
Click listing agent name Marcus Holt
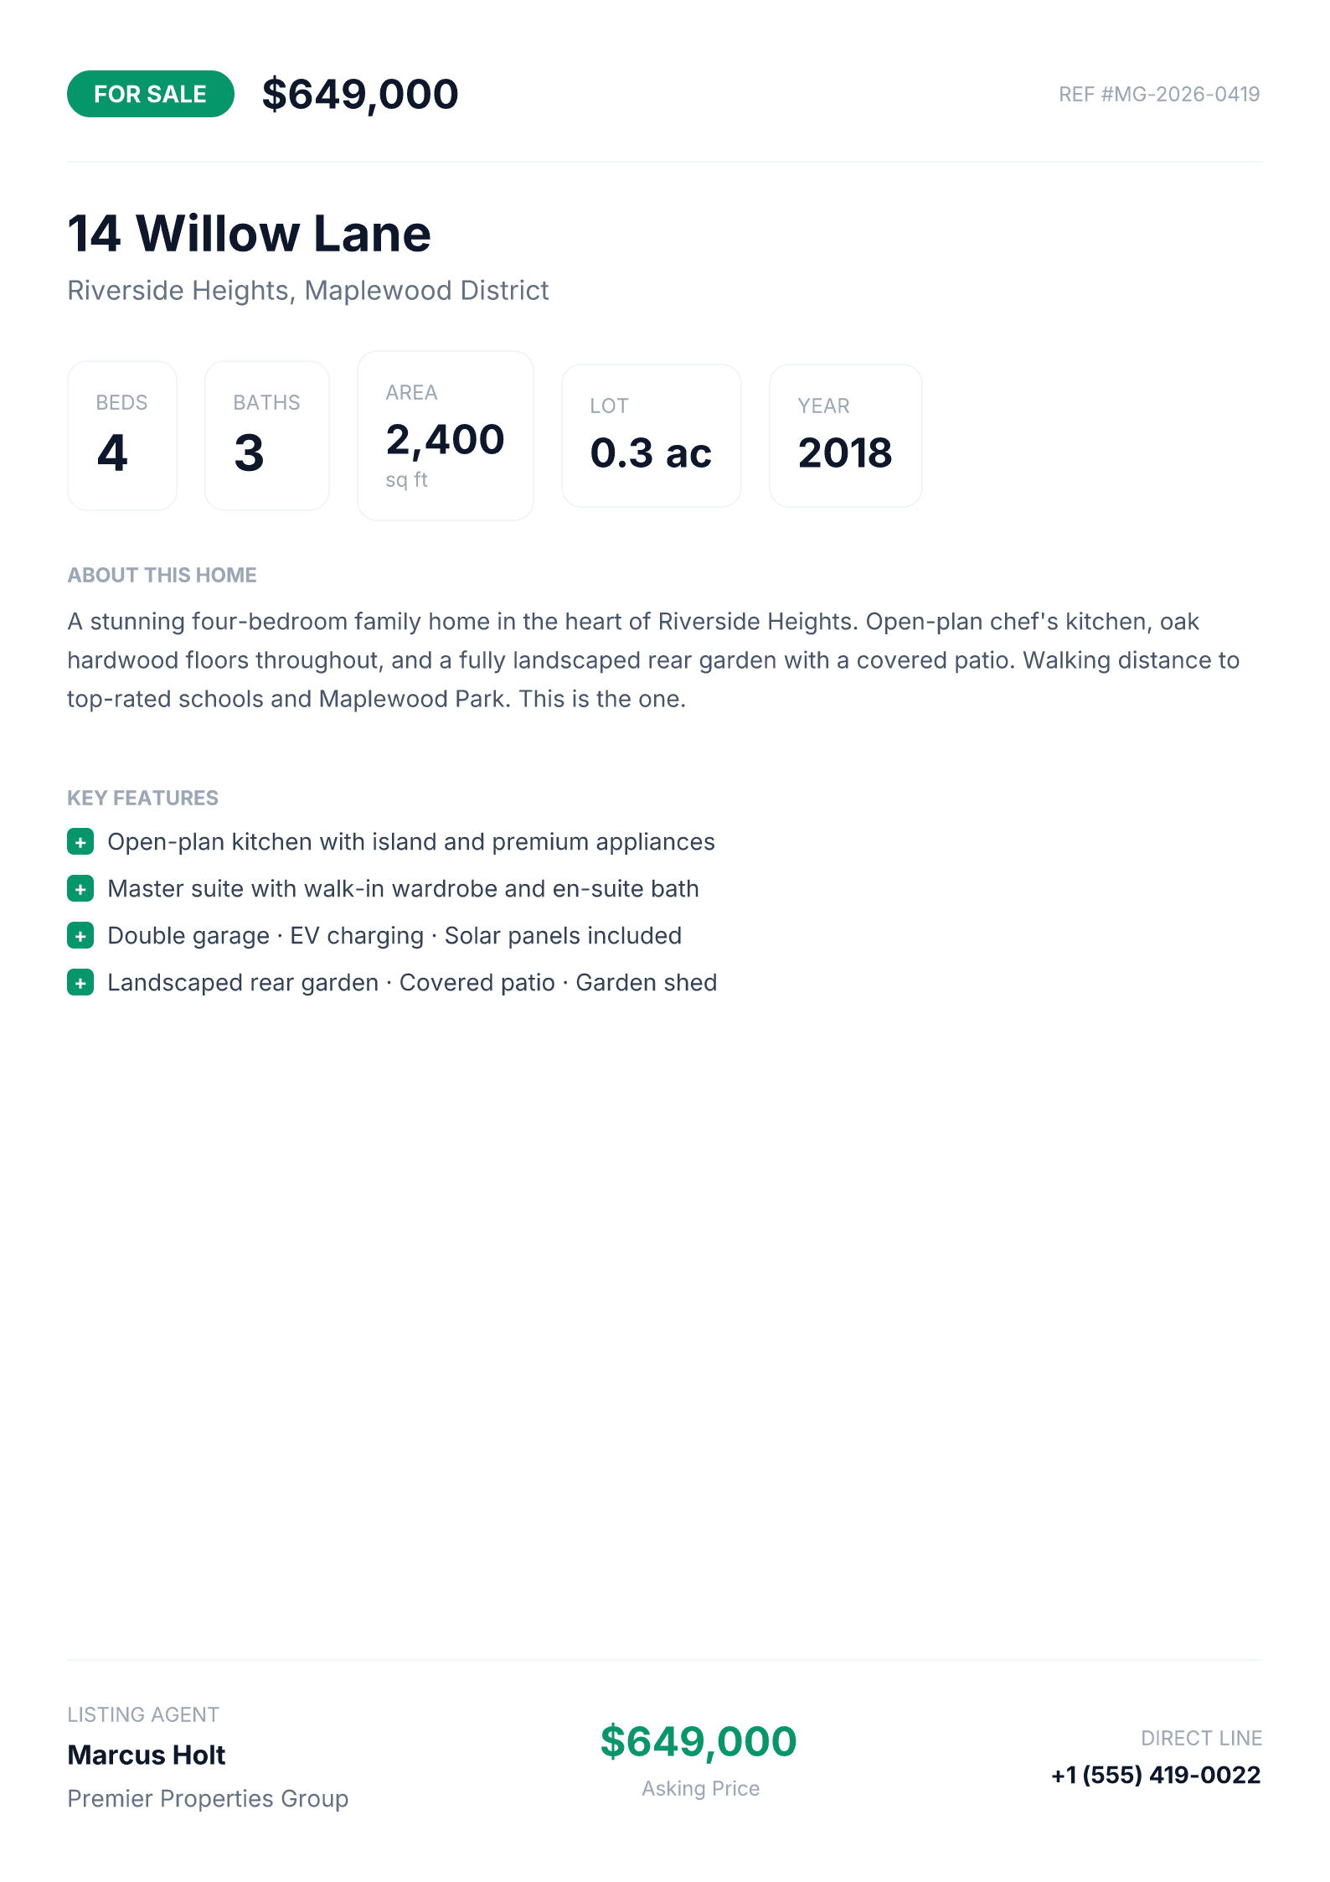[x=147, y=1755]
